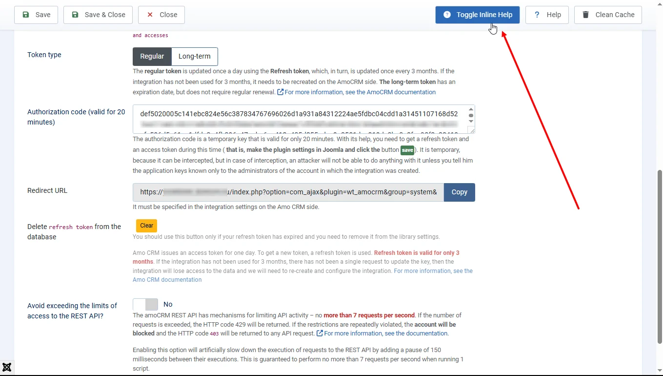Click the Close button with red X

(161, 15)
